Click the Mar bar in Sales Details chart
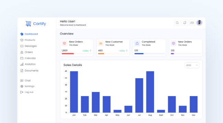Screen dimensions: 223x123 [96, 102]
